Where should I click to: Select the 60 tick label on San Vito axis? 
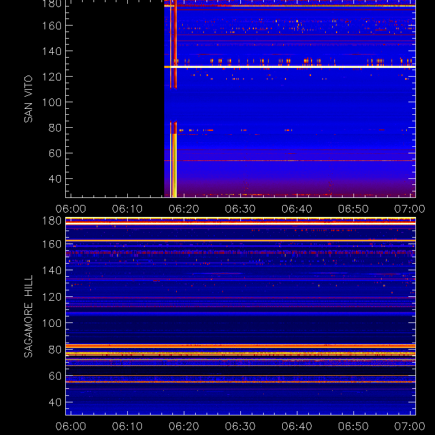pos(55,153)
